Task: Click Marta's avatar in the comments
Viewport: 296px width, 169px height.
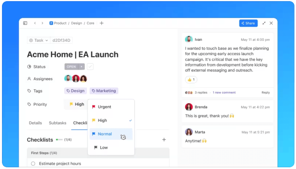Action: [189, 132]
